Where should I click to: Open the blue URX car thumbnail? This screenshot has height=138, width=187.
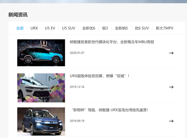[x=41, y=121]
